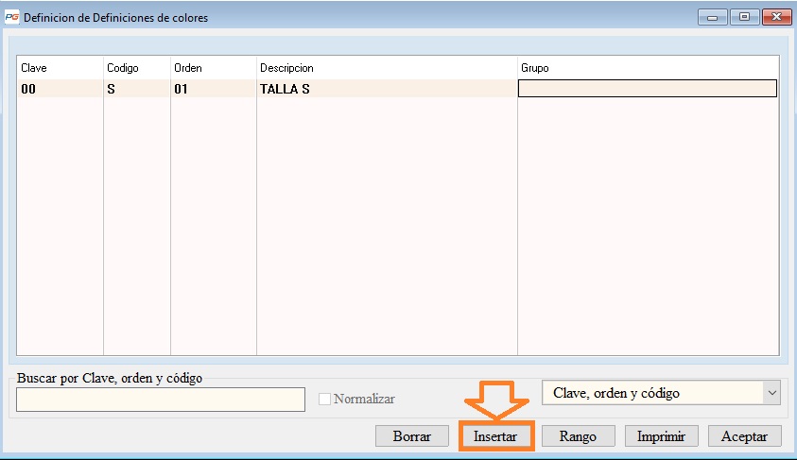Image resolution: width=797 pixels, height=460 pixels.
Task: Select the Clave cell 00
Action: [x=60, y=89]
